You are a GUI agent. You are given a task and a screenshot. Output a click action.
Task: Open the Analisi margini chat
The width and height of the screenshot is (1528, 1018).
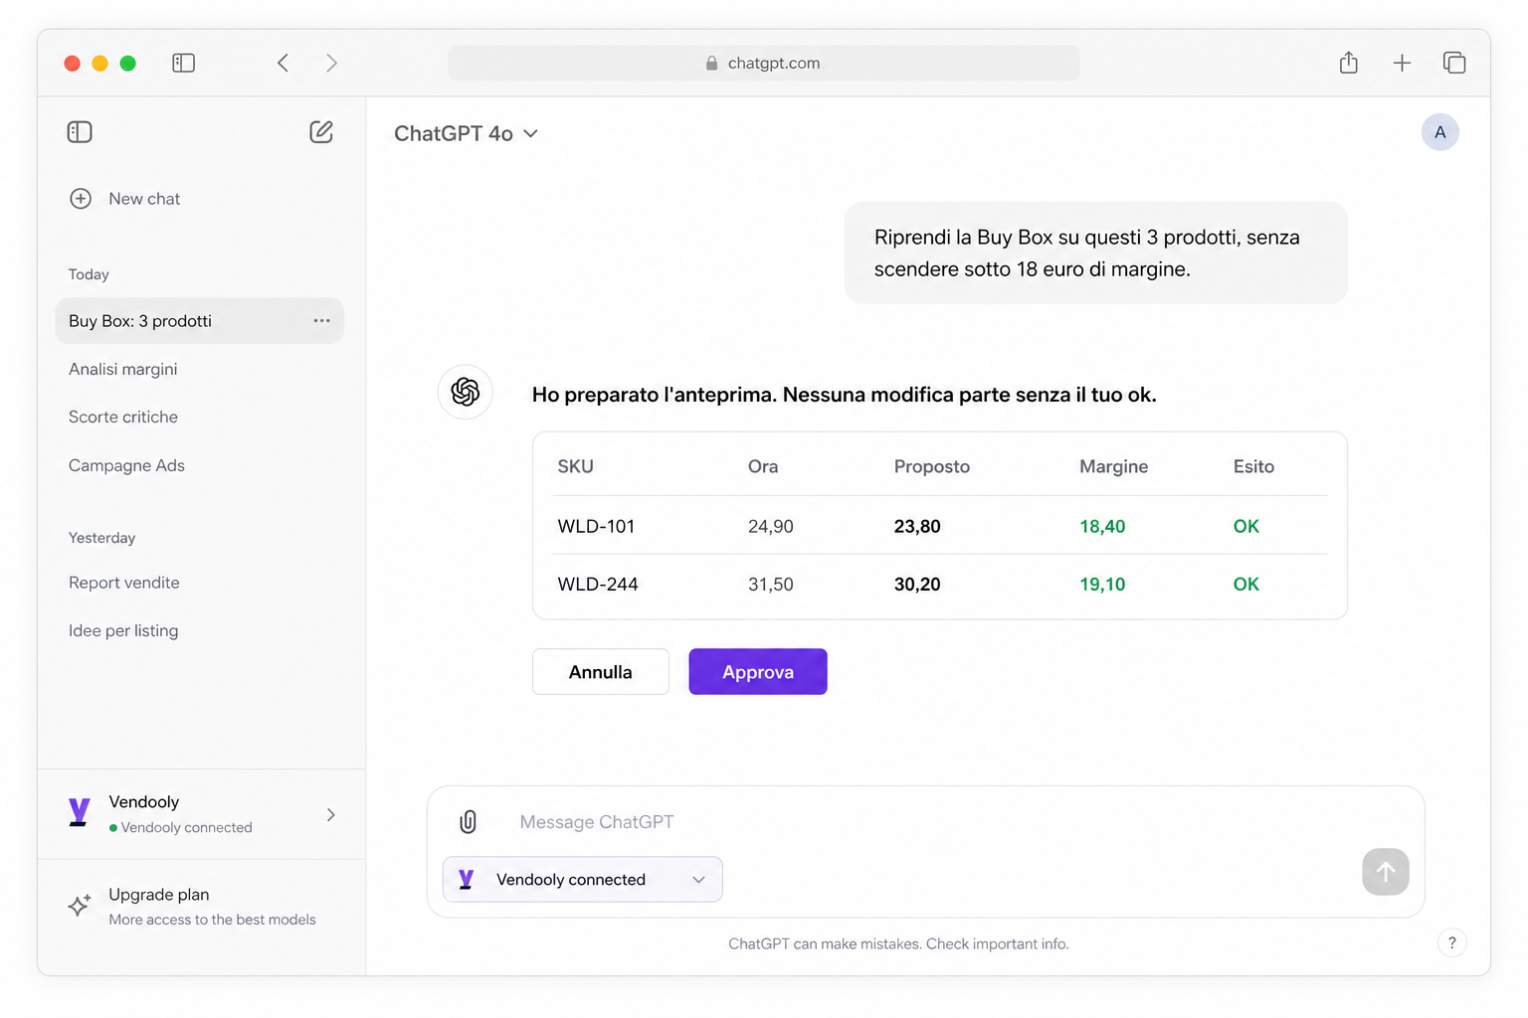pyautogui.click(x=123, y=369)
